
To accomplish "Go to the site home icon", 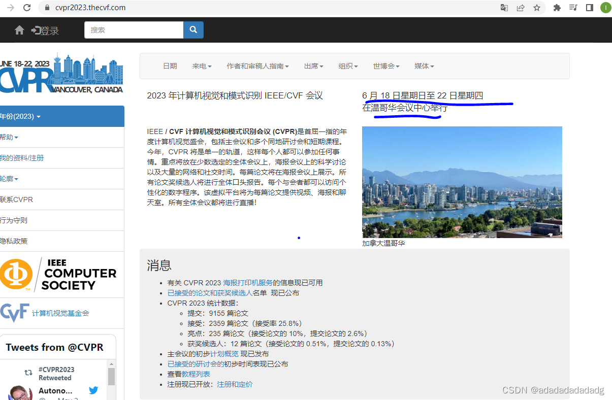I will (x=19, y=30).
